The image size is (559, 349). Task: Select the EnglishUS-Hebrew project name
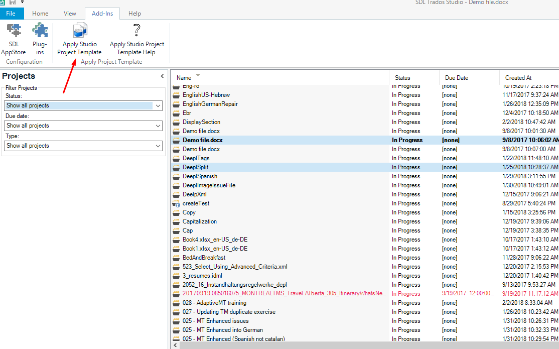pyautogui.click(x=206, y=95)
